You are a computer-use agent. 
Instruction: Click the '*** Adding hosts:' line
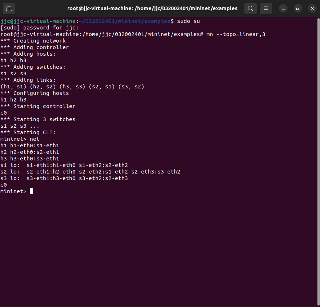pyautogui.click(x=28, y=54)
